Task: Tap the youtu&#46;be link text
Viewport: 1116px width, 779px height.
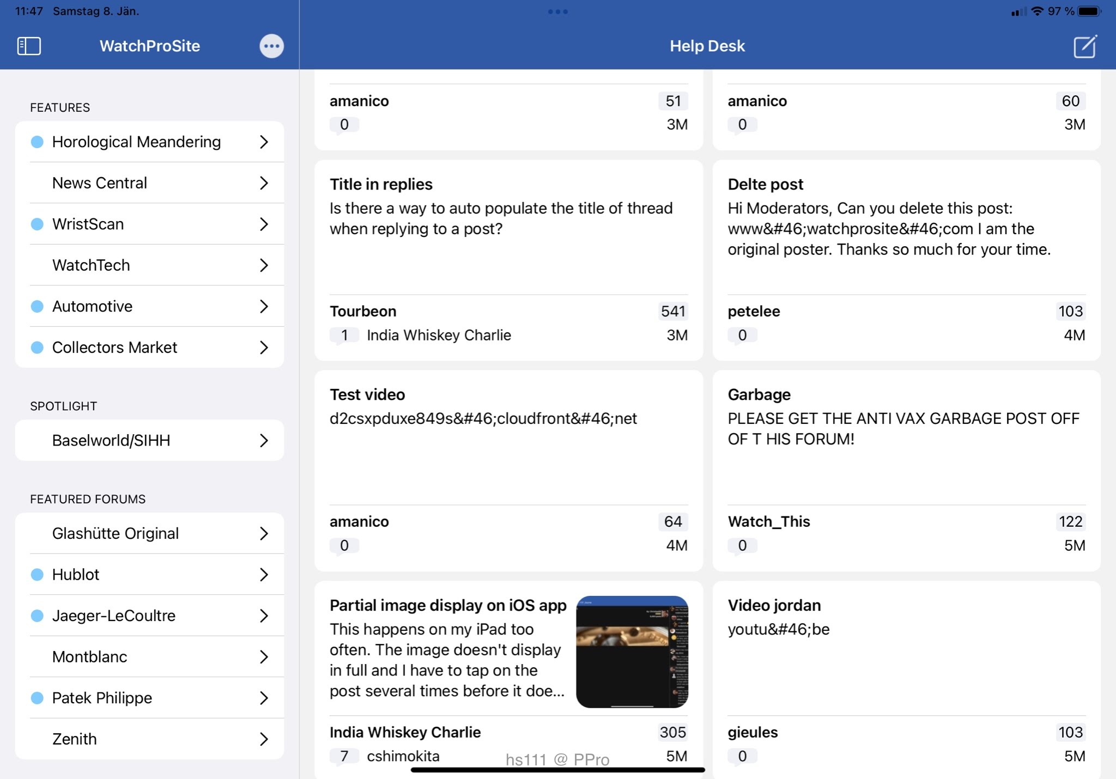Action: click(779, 629)
